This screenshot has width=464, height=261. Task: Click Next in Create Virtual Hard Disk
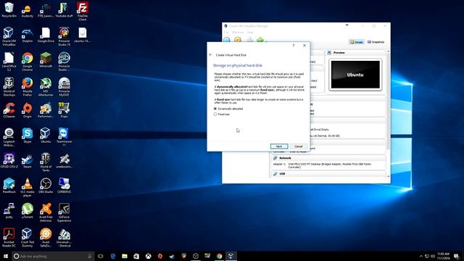point(279,146)
